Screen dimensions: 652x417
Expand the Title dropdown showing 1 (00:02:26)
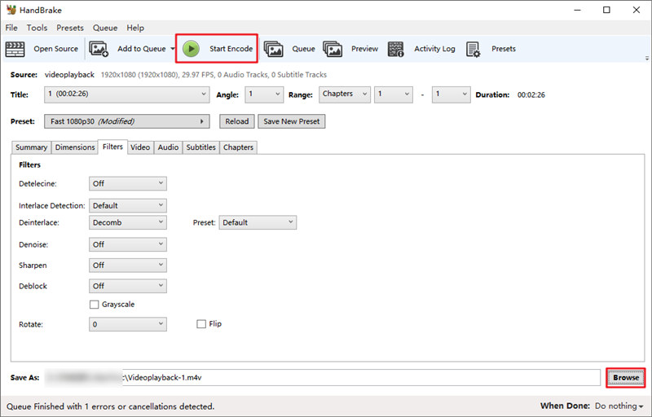click(x=127, y=94)
